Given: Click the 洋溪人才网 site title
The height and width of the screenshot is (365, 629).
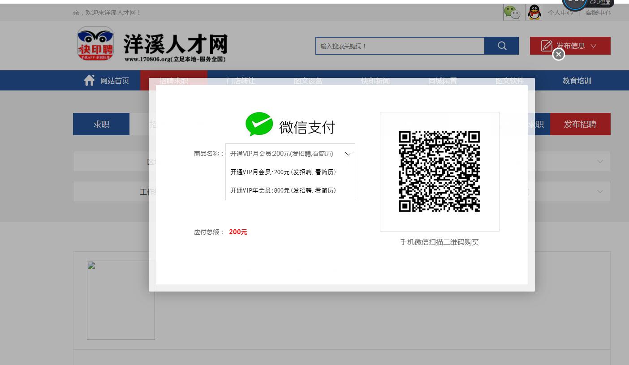Looking at the screenshot, I should click(x=176, y=43).
